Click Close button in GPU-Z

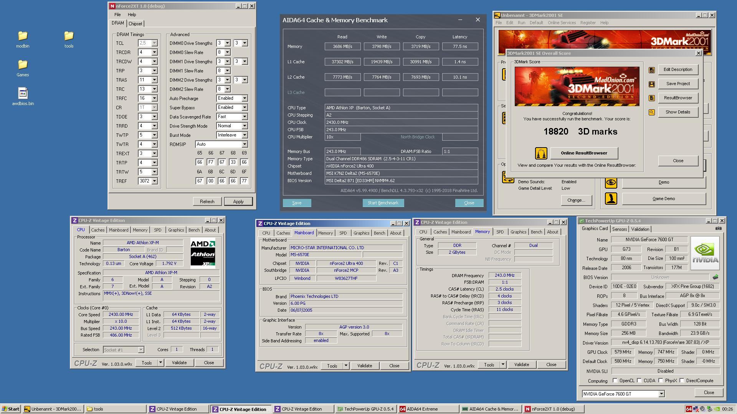[709, 393]
